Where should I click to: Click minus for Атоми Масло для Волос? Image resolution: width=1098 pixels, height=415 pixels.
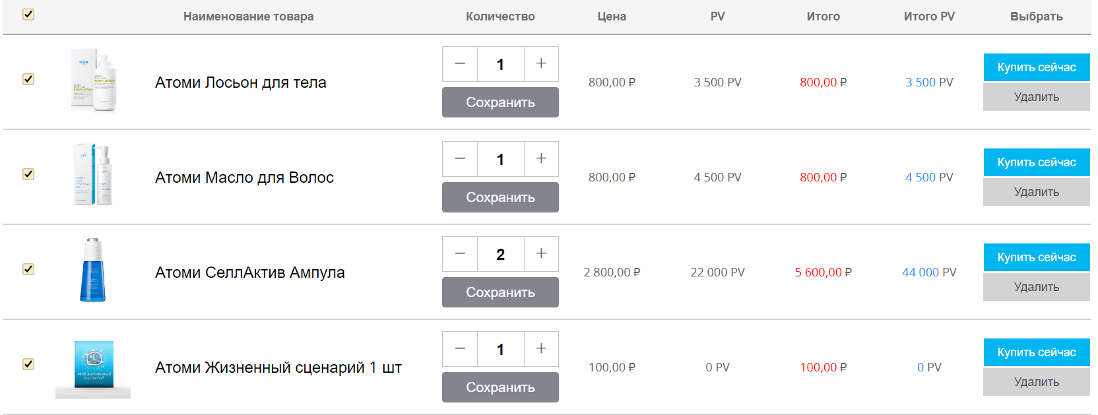point(460,159)
